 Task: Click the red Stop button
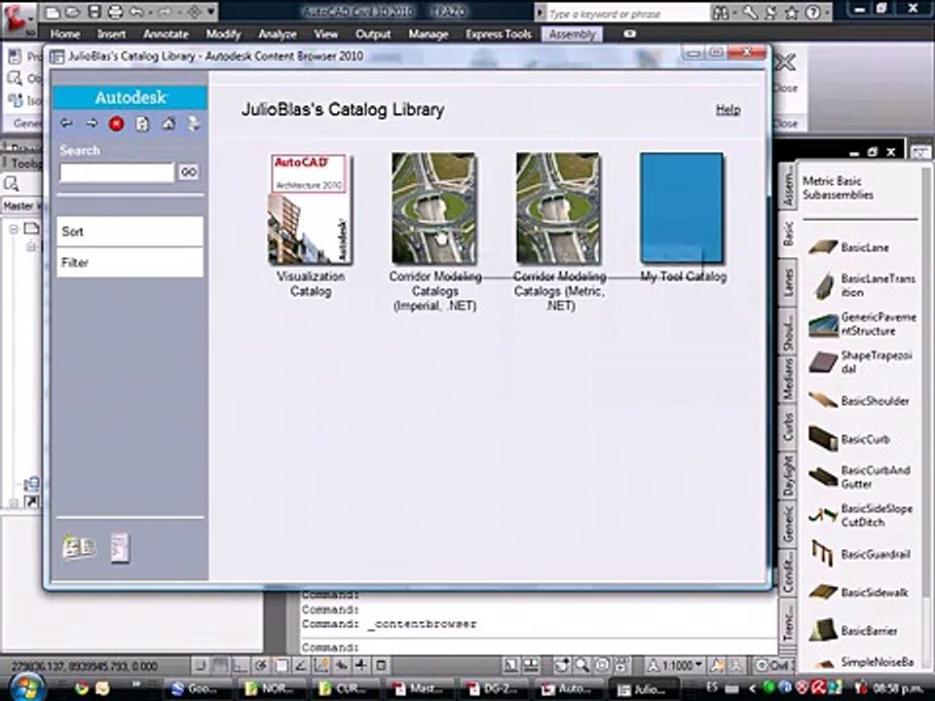116,124
